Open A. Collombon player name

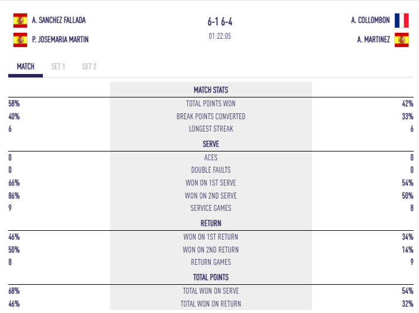pos(370,21)
